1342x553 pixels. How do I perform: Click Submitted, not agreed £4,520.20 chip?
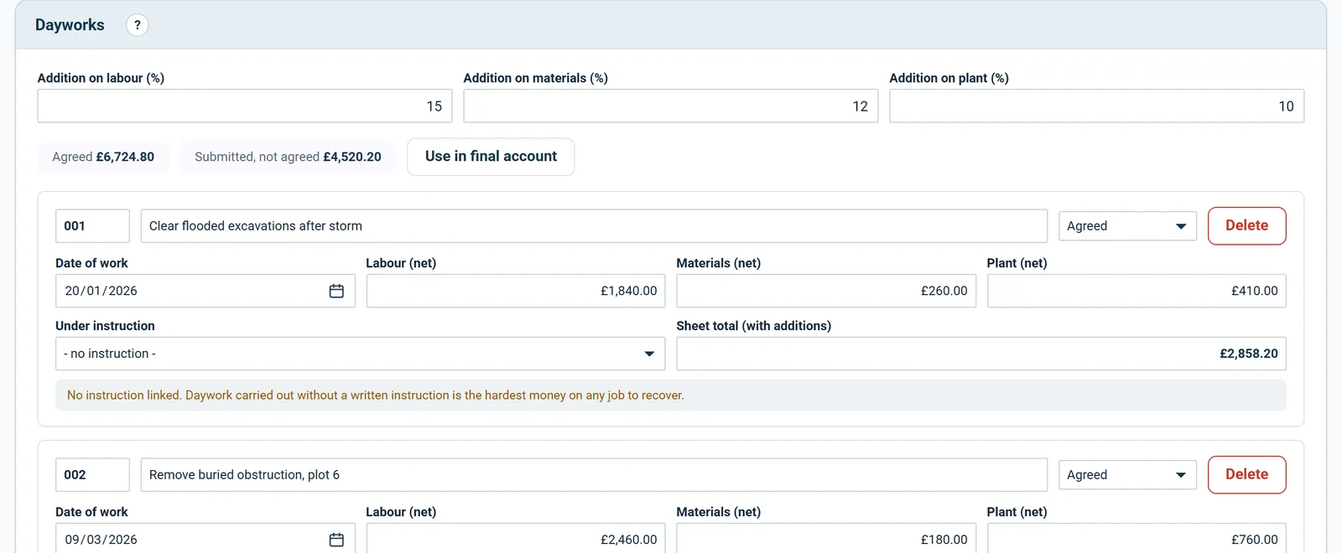pos(288,157)
